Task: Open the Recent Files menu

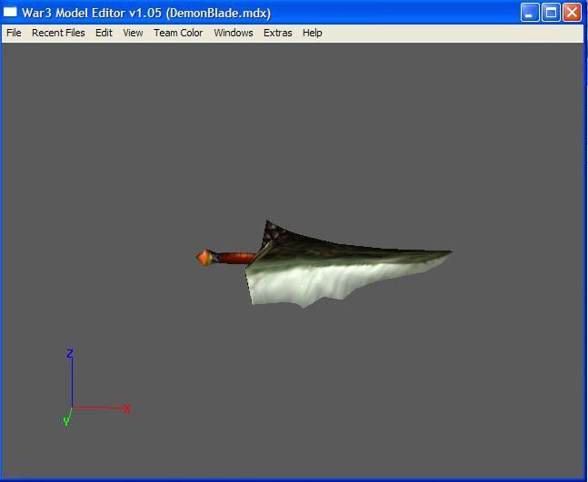Action: (x=58, y=33)
